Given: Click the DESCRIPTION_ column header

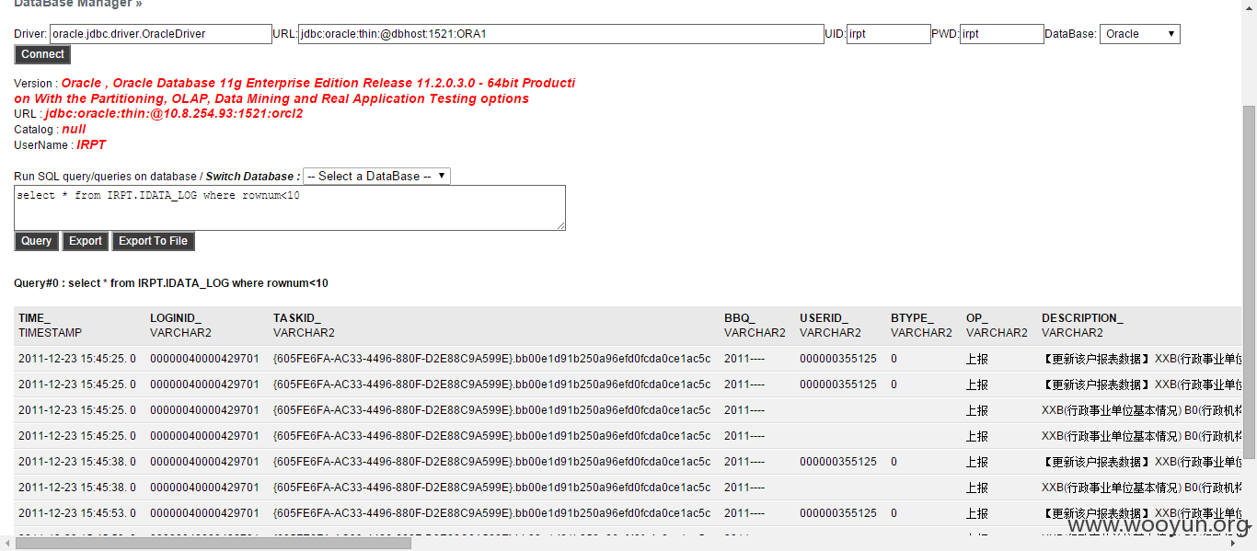Looking at the screenshot, I should coord(1082,318).
